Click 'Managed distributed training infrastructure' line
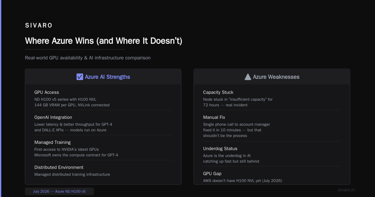The image size is (375, 197). [x=72, y=174]
